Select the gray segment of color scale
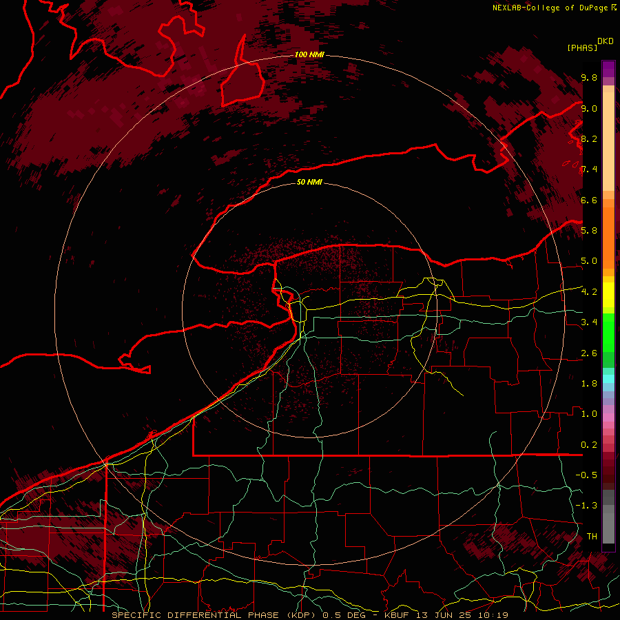Viewport: 620px width, 620px height. 608,516
